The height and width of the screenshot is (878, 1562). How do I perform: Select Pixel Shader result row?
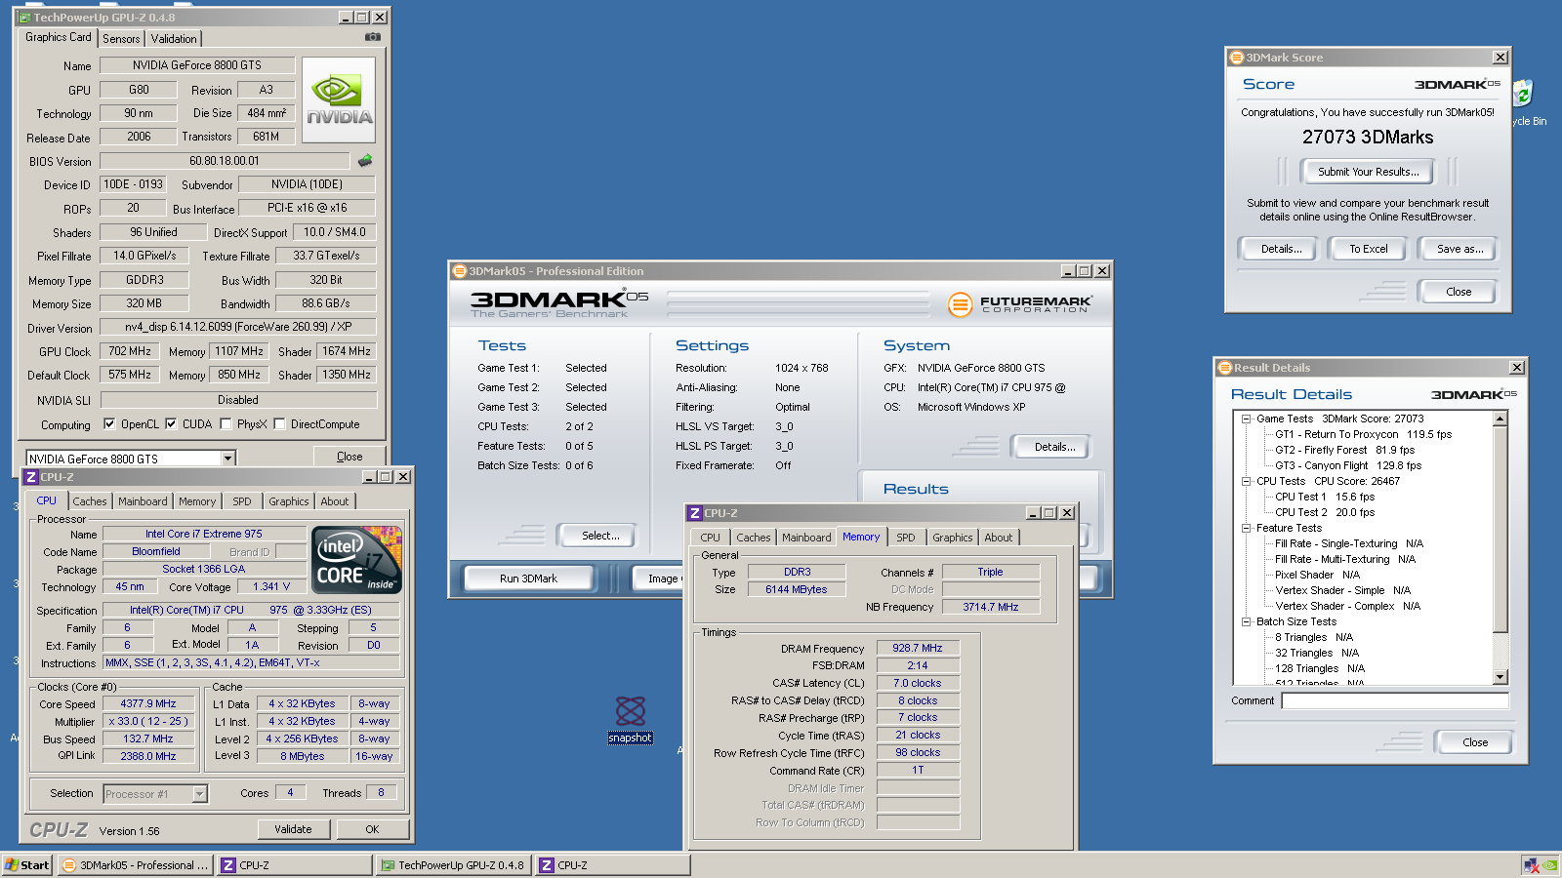1317,575
